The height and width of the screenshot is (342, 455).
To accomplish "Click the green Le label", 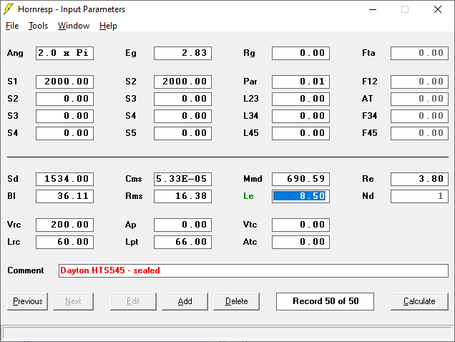I will coord(248,196).
